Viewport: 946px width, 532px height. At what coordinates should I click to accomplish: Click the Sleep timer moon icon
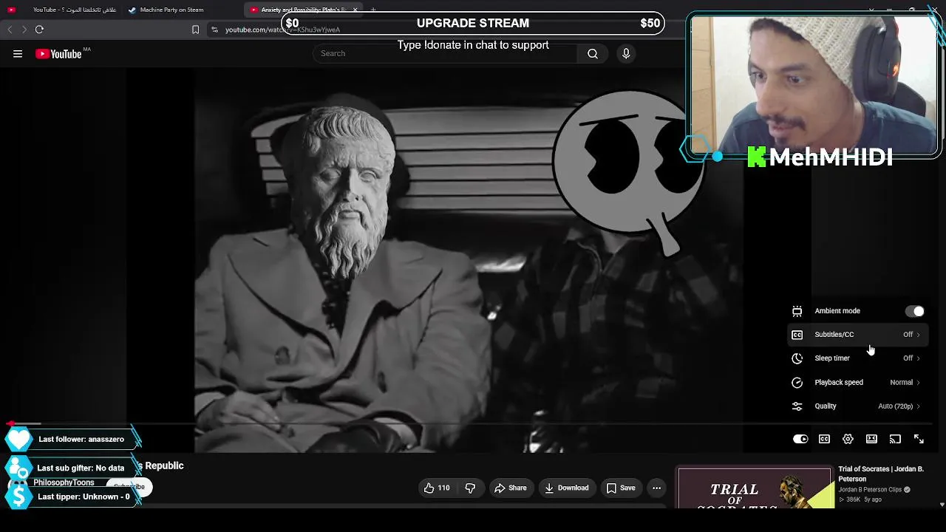tap(797, 358)
